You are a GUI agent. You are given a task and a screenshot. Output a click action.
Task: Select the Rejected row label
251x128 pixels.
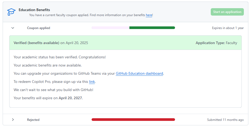tap(33, 120)
